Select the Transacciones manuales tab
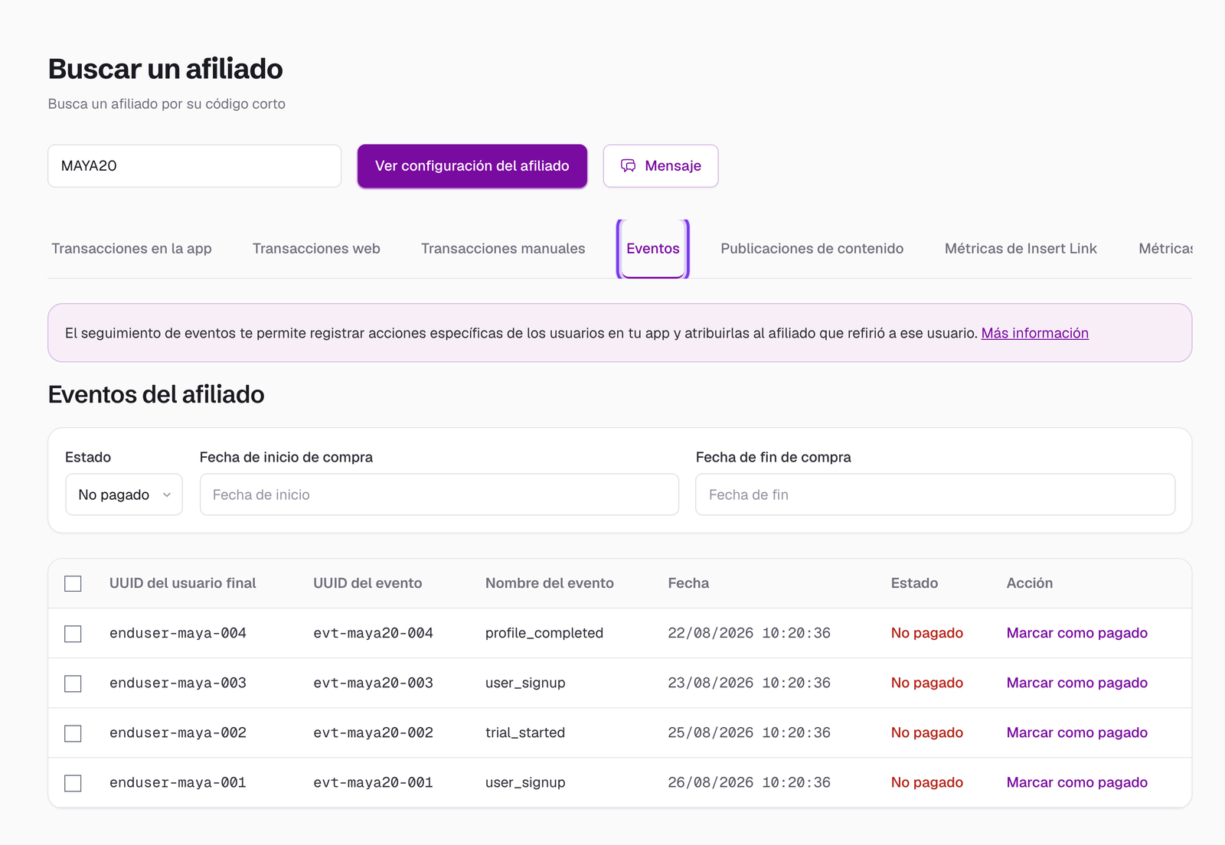This screenshot has height=845, width=1225. [503, 249]
